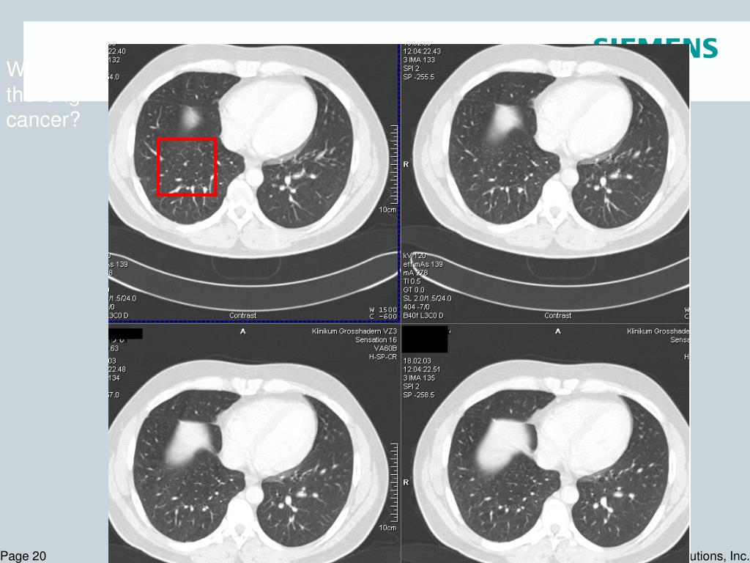The image size is (750, 563).
Task: Select the CT slice labeled 3 IMA 133
Action: pos(545,183)
